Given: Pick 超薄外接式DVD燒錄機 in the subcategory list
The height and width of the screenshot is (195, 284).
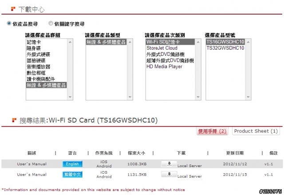Looking at the screenshot, I should [x=170, y=60].
